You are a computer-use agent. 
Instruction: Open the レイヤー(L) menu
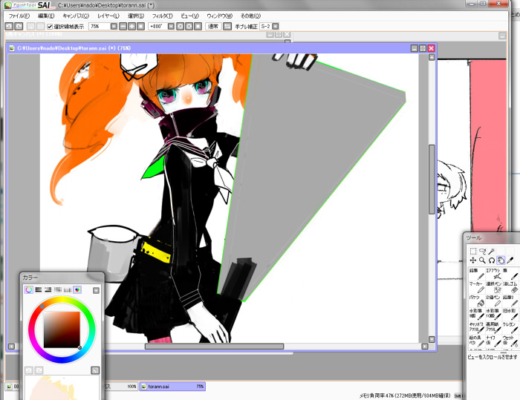[x=108, y=16]
